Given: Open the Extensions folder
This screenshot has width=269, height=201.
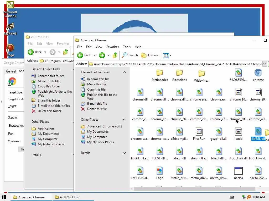Looking at the screenshot, I should pyautogui.click(x=179, y=75).
